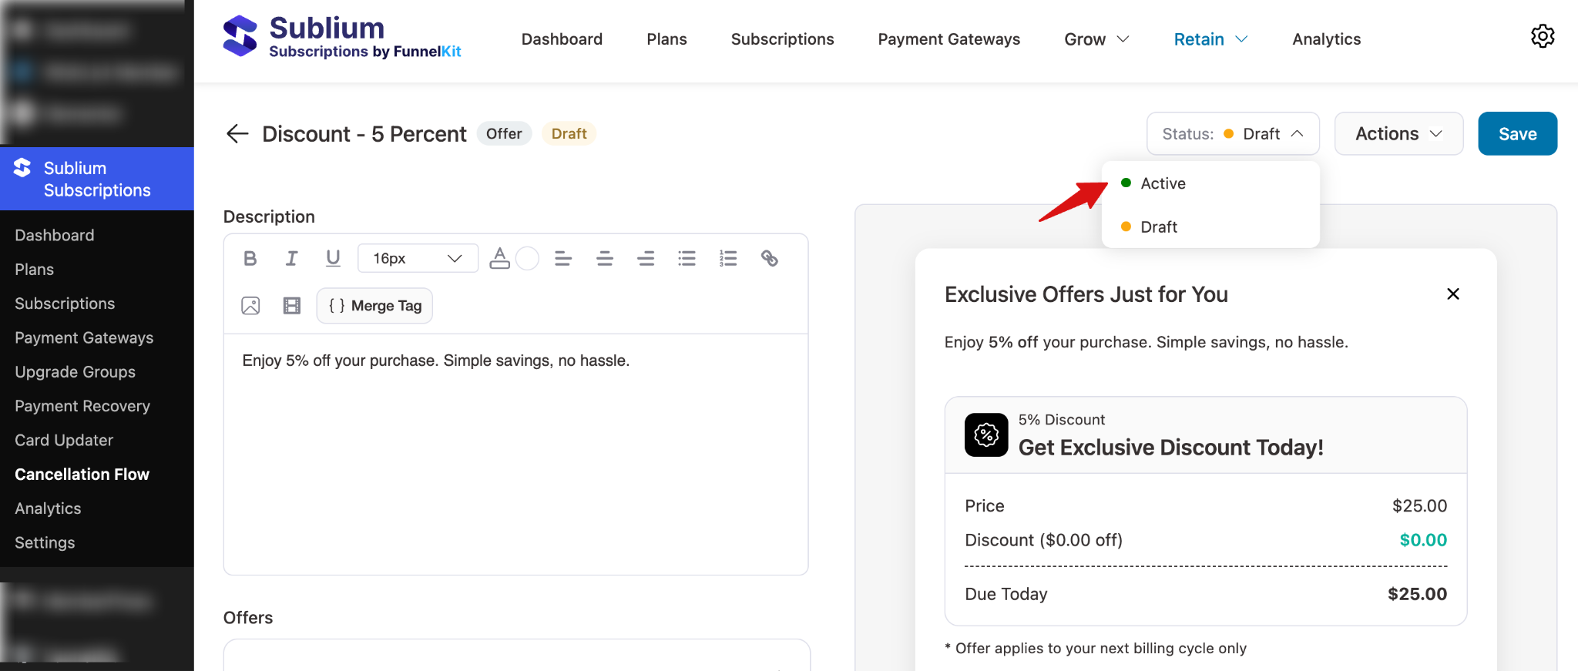1578x671 pixels.
Task: Insert a hyperlink using link icon
Action: coord(769,259)
